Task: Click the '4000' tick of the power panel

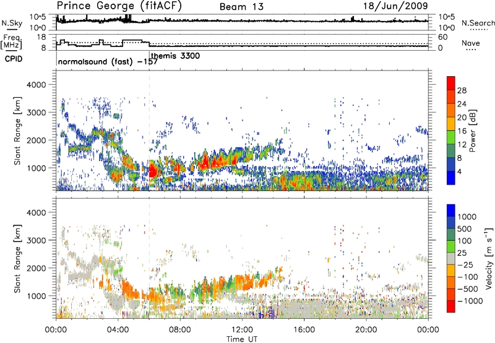Action: [36, 85]
